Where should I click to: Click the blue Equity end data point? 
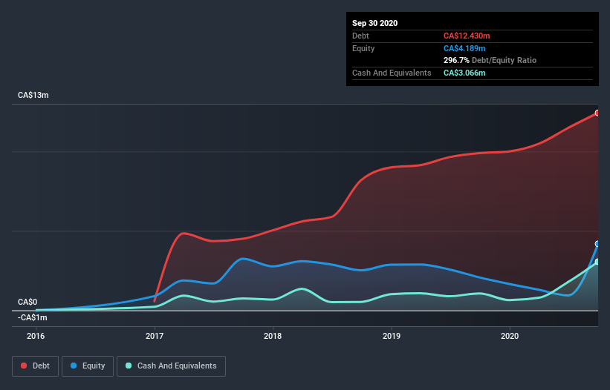point(597,244)
